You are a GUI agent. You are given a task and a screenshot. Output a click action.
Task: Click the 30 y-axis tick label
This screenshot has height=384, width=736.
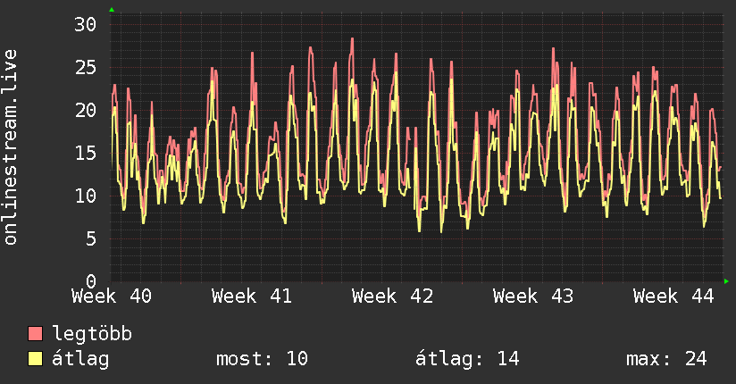coord(86,24)
